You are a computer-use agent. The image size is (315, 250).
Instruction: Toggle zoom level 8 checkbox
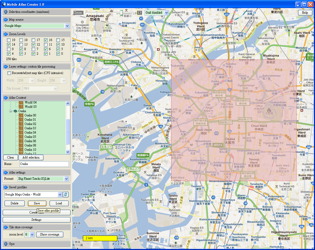[21, 49]
